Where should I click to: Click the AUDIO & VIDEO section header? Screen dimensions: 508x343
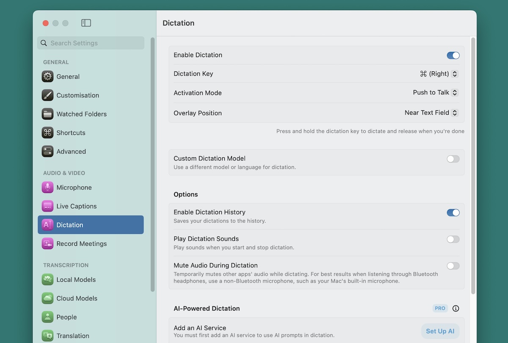point(64,173)
